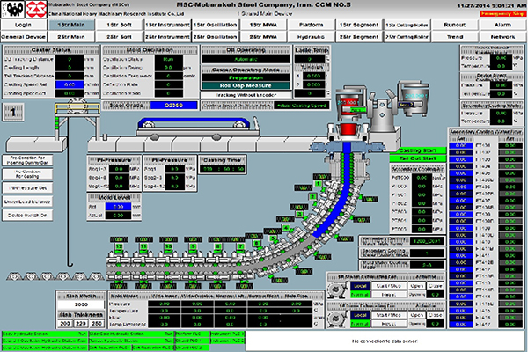Image resolution: width=528 pixels, height=352 pixels.
Task: Click the second steam exhausting fan icon
Action: (x=337, y=319)
